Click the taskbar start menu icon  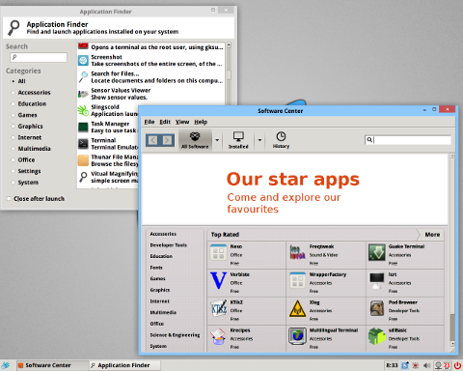pos(6,365)
